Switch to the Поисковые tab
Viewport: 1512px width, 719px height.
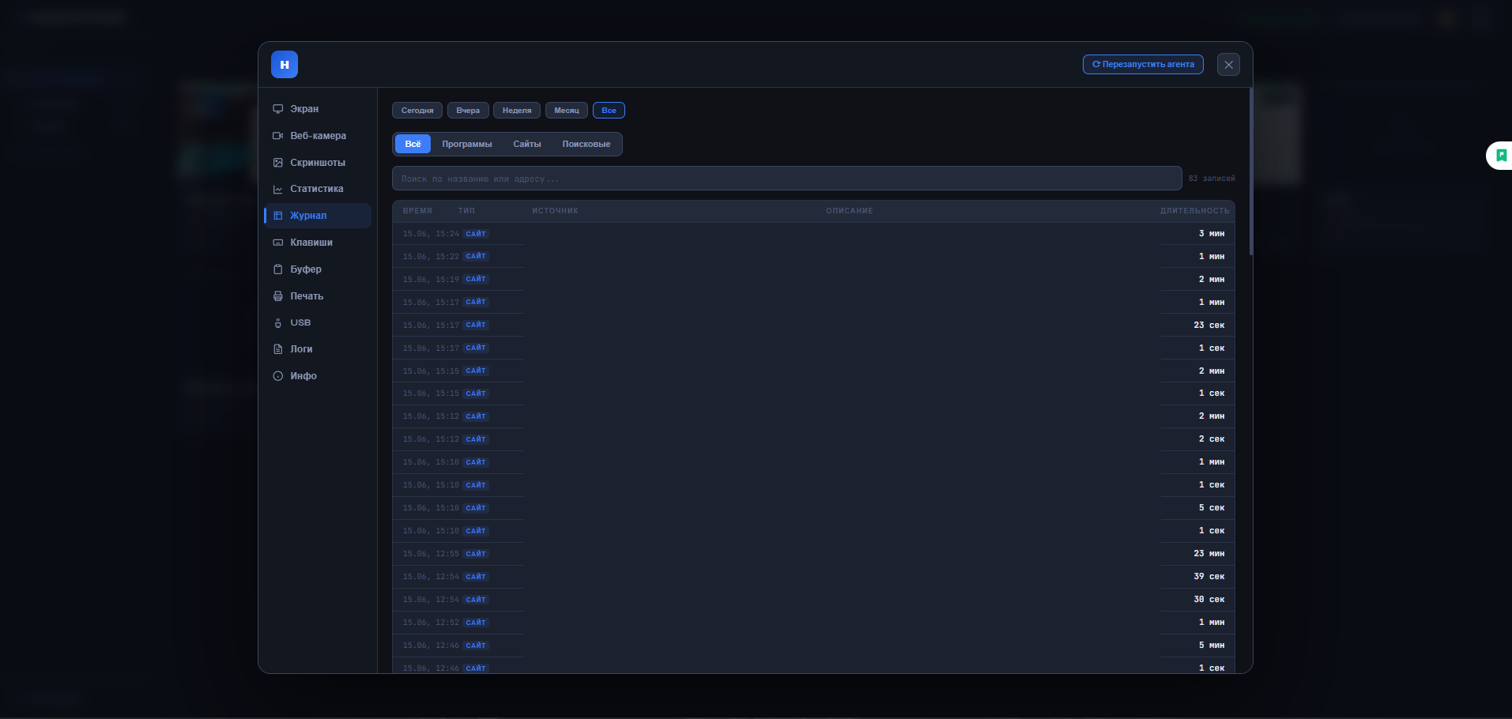[x=586, y=144]
